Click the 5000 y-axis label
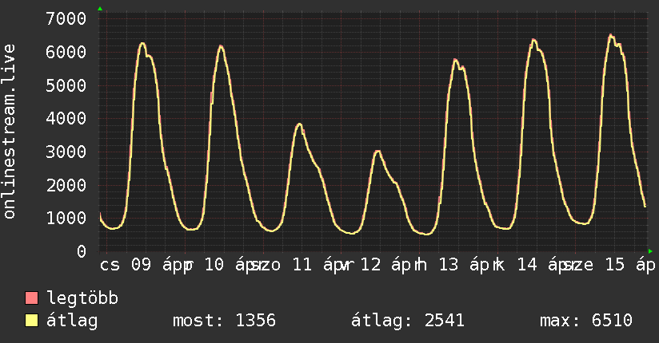Screen dimensions: 659x343 click(x=66, y=85)
